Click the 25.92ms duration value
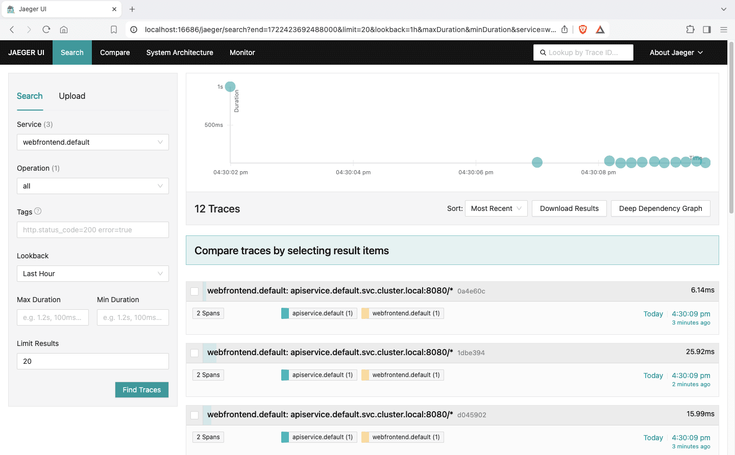Image resolution: width=735 pixels, height=455 pixels. [x=700, y=352]
